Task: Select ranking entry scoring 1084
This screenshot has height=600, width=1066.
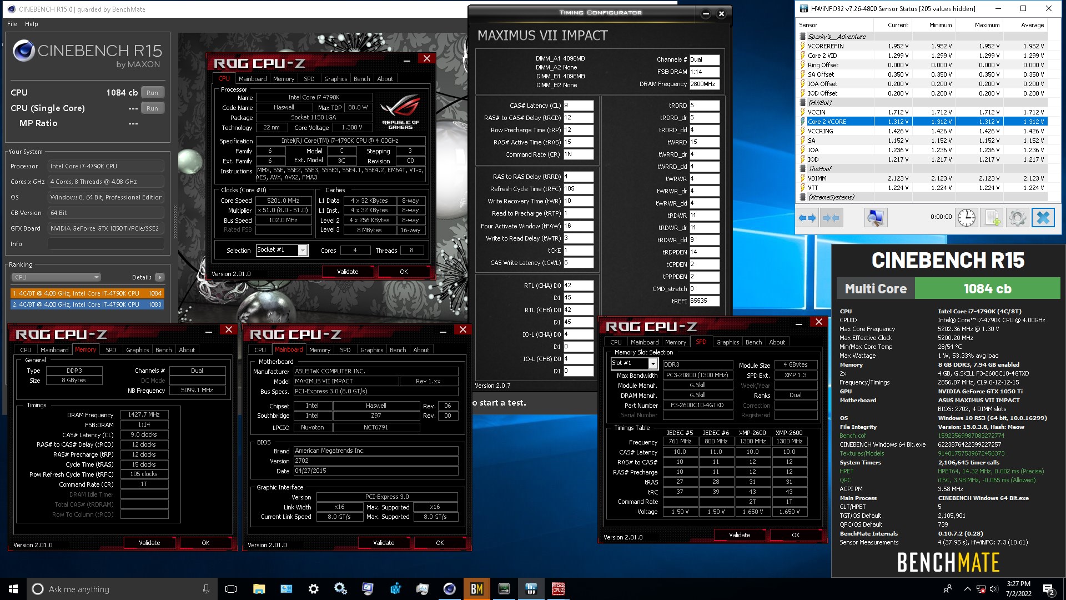Action: [87, 293]
